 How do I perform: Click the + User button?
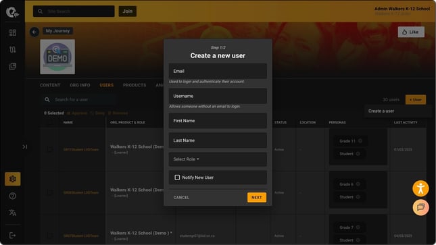416,100
